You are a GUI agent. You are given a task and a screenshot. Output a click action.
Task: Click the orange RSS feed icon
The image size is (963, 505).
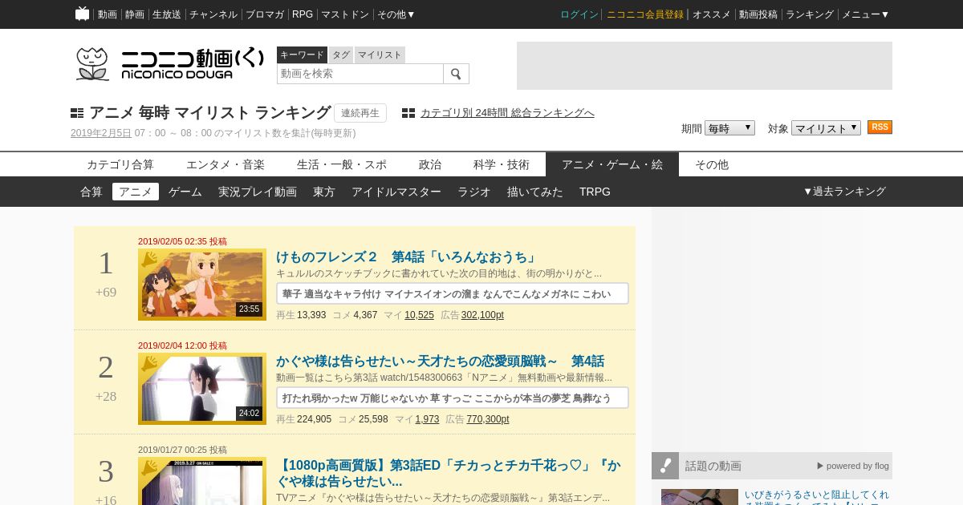point(880,127)
